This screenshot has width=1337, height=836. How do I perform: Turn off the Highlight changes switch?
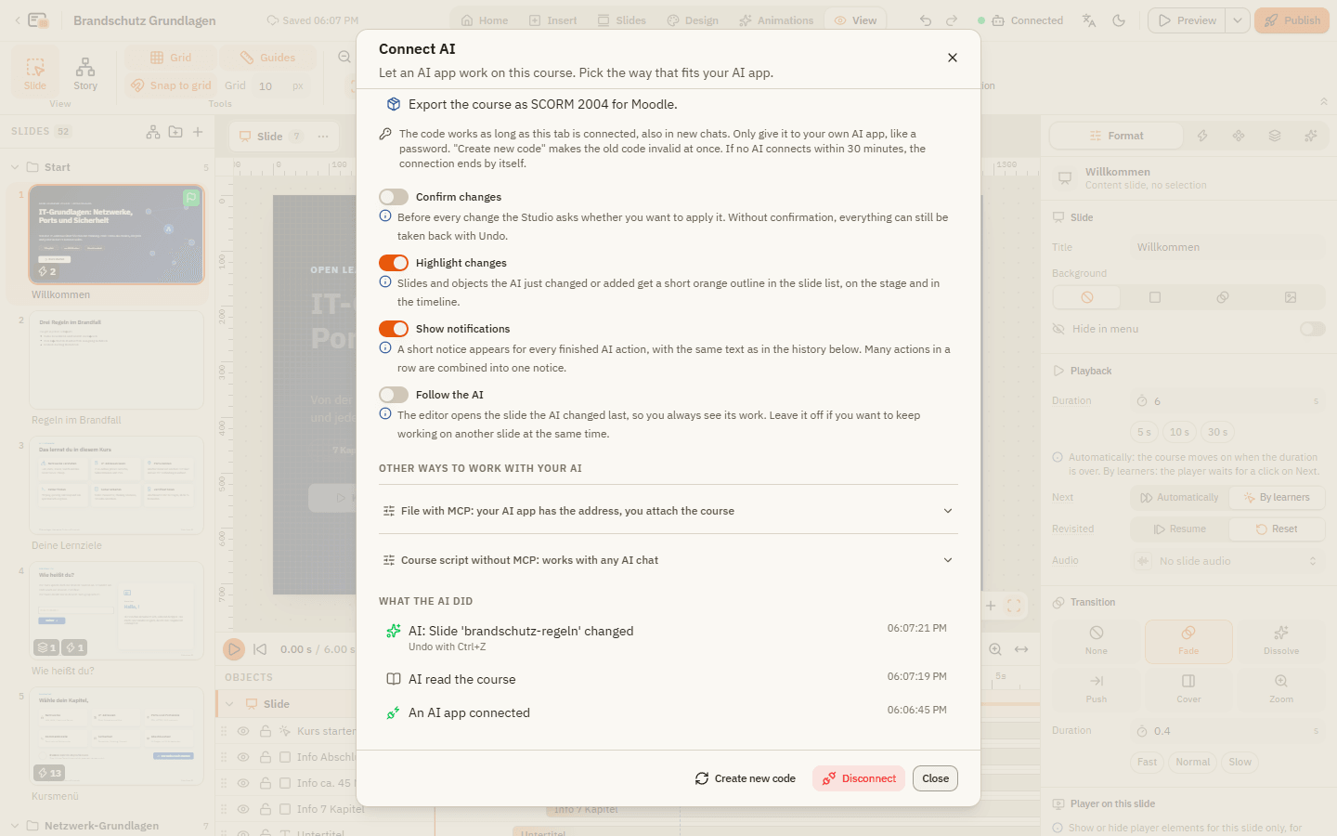[394, 263]
